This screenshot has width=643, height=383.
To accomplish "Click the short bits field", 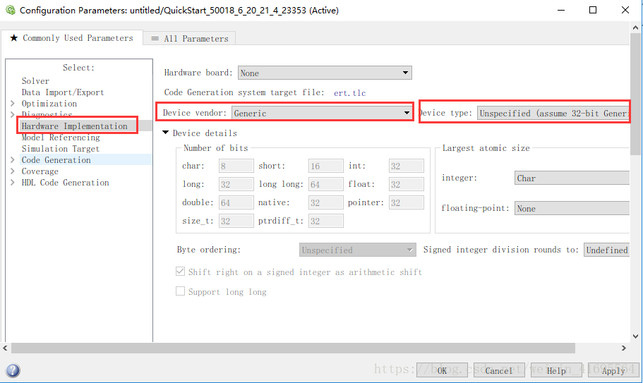I will pos(326,166).
